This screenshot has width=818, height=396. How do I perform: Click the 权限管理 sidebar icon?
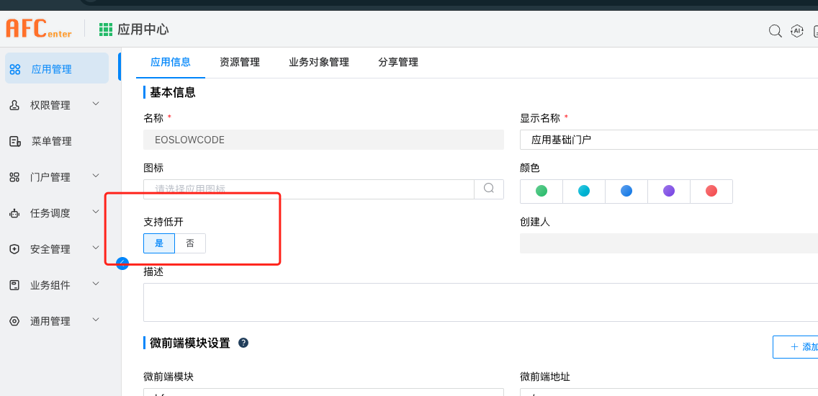(x=14, y=105)
